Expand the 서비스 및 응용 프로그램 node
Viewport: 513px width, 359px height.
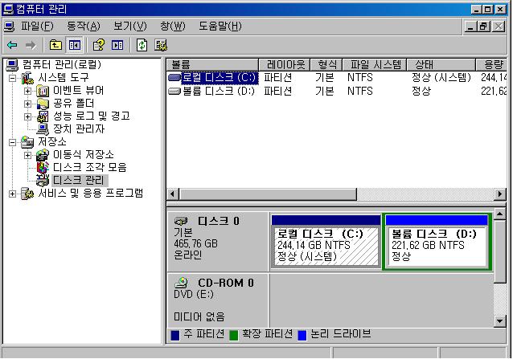click(x=12, y=194)
